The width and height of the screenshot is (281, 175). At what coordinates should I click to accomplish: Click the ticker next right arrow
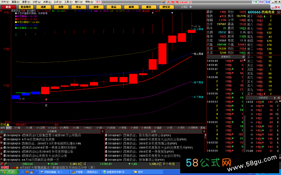pyautogui.click(x=14, y=168)
